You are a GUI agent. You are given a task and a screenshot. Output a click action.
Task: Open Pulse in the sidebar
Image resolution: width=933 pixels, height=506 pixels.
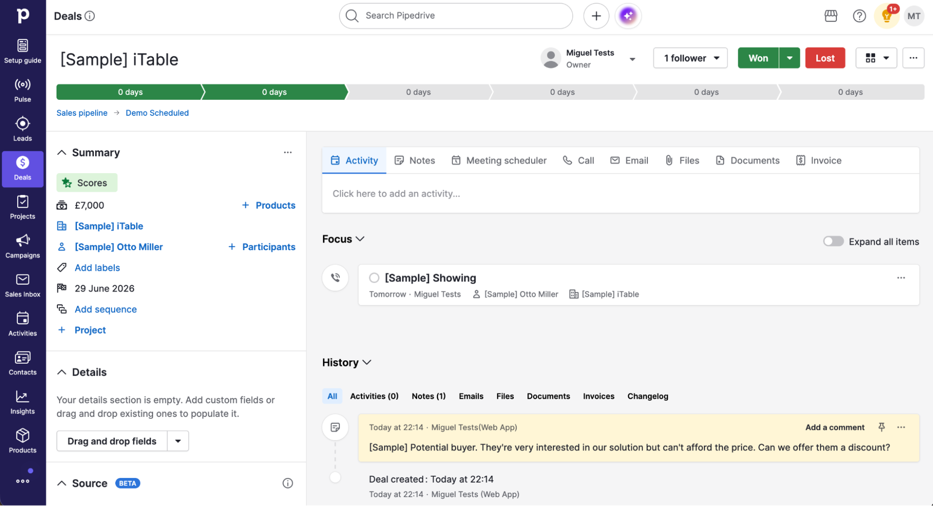pos(22,91)
